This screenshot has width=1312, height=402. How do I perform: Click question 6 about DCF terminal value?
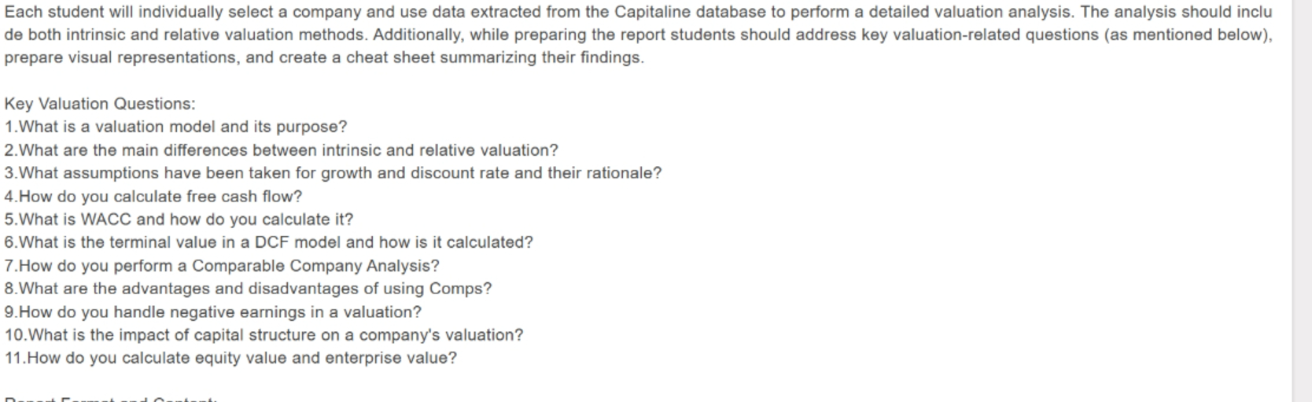pyautogui.click(x=268, y=242)
